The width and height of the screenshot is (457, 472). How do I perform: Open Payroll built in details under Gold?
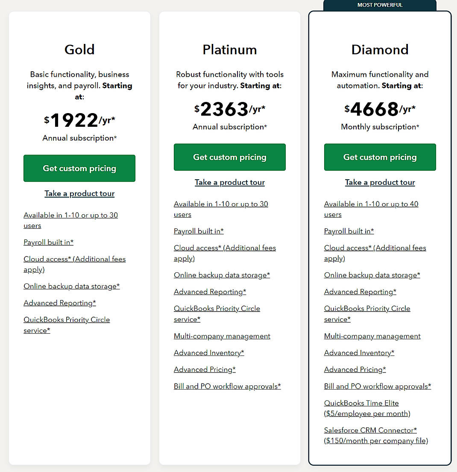coord(48,242)
